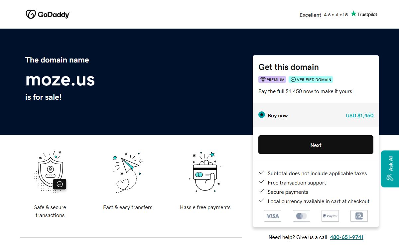399x246 pixels.
Task: Call the 480-651-9741 phone link
Action: [x=347, y=237]
